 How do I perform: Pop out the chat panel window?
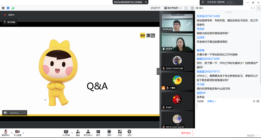[252, 8]
